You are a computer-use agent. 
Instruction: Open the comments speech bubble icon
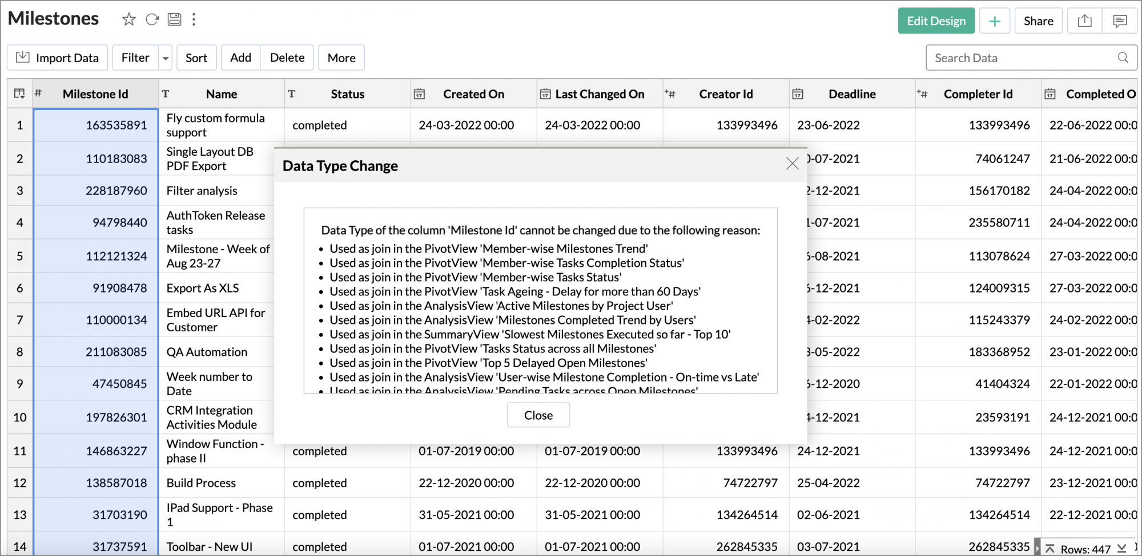pos(1120,21)
